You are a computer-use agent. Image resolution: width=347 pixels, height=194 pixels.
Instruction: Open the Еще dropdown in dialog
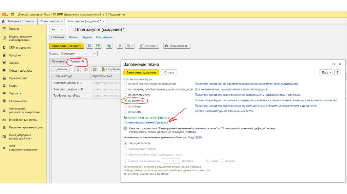(x=325, y=72)
